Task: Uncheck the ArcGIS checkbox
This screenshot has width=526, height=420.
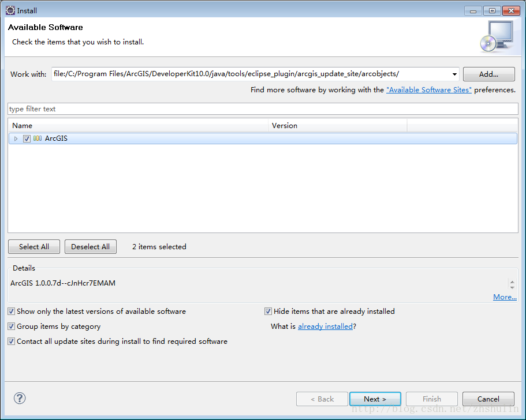Action: pos(27,138)
